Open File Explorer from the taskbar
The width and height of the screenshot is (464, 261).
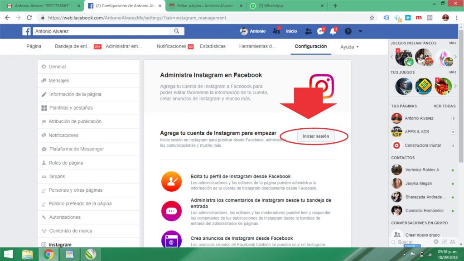click(x=28, y=254)
